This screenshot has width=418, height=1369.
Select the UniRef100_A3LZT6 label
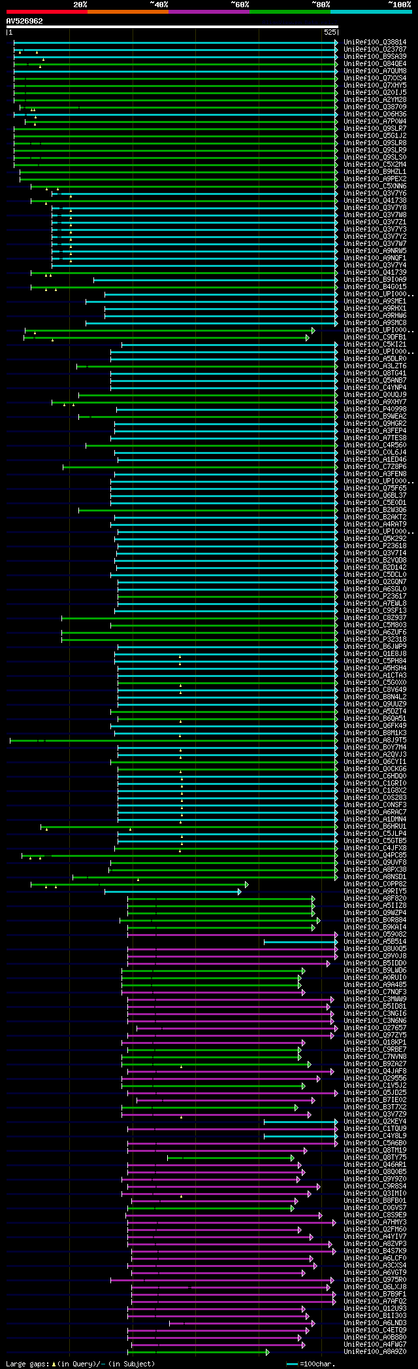tap(375, 366)
